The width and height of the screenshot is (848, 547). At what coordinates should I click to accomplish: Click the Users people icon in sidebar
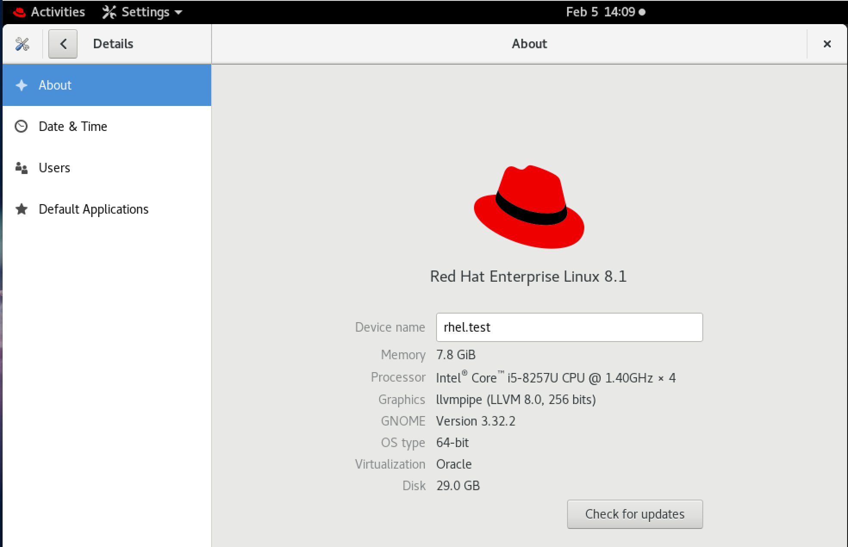(x=21, y=168)
